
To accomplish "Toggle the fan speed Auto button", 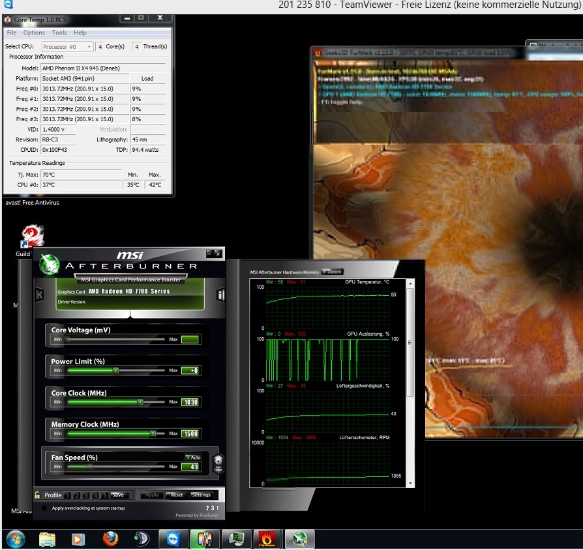I will (193, 457).
